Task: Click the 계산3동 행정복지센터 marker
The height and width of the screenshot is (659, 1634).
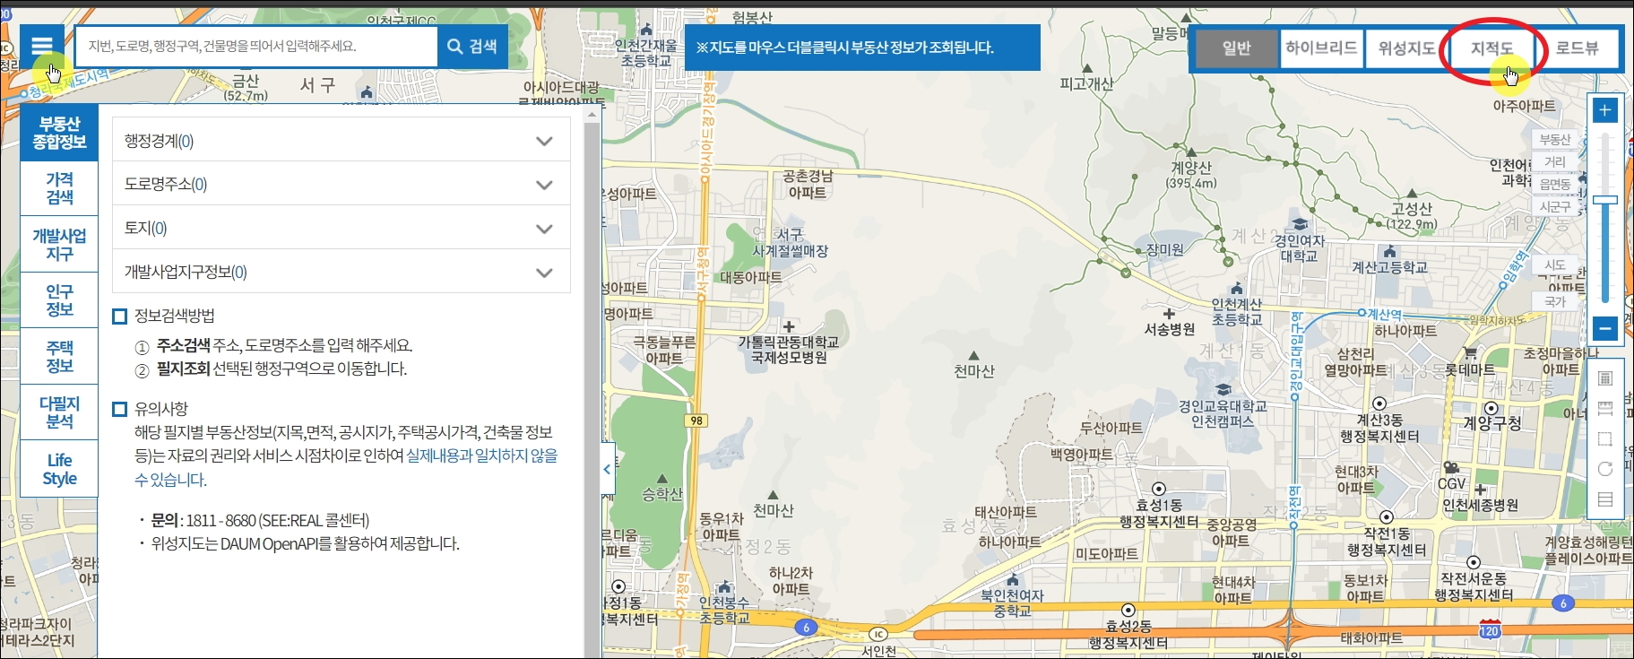Action: point(1379,404)
